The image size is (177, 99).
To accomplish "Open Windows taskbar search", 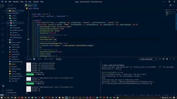I will point(5,98).
